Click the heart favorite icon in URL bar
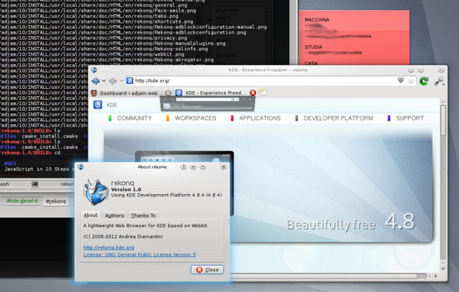 click(401, 80)
